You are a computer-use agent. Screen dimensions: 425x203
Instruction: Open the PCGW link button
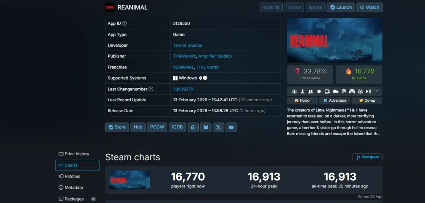pos(157,127)
